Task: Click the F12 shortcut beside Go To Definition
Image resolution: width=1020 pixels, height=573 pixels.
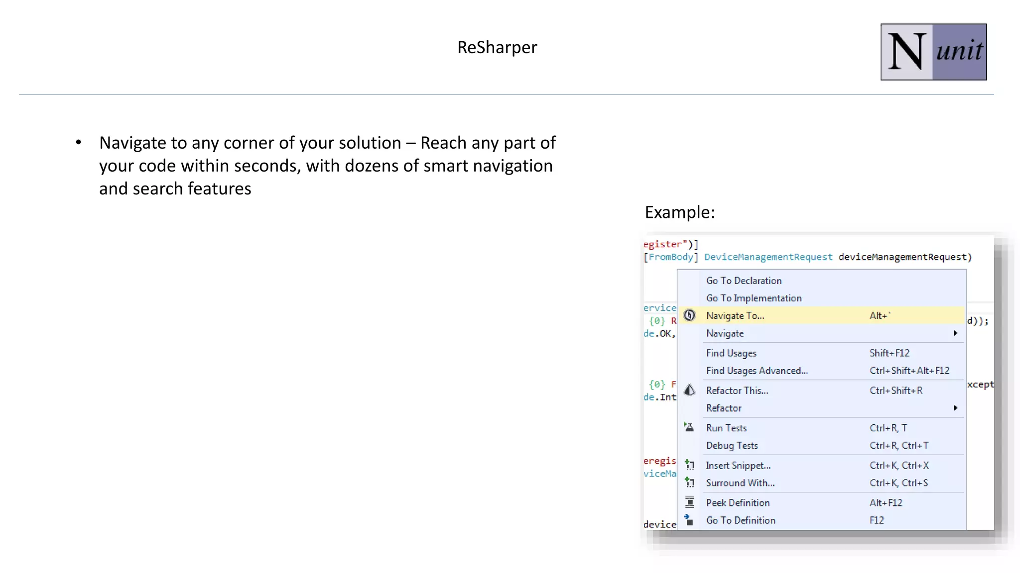Action: [x=877, y=520]
